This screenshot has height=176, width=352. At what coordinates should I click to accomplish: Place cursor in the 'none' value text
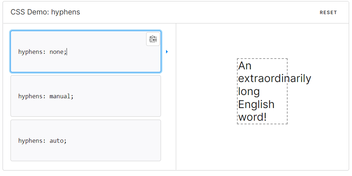56,52
